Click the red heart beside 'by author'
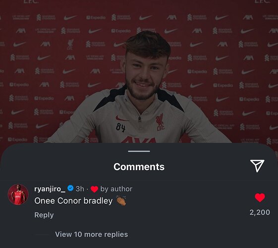The width and height of the screenshot is (278, 248). (x=94, y=189)
